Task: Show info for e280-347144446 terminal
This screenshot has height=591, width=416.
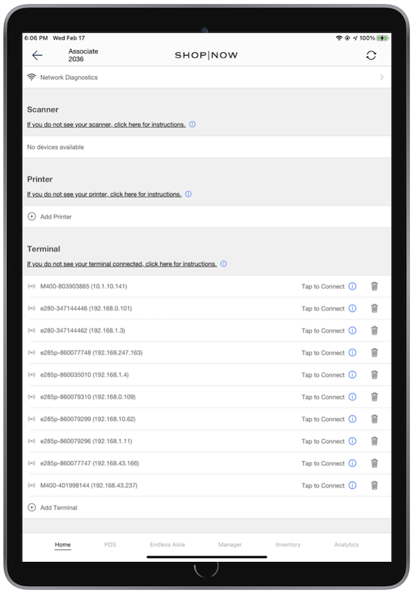Action: point(352,308)
